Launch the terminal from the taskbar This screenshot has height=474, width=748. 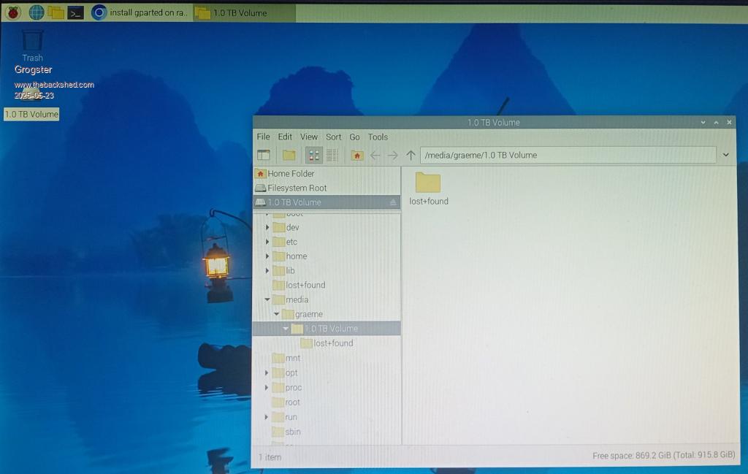pos(75,12)
